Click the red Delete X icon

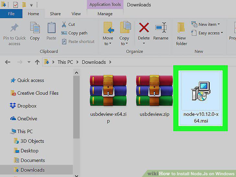coord(144,28)
